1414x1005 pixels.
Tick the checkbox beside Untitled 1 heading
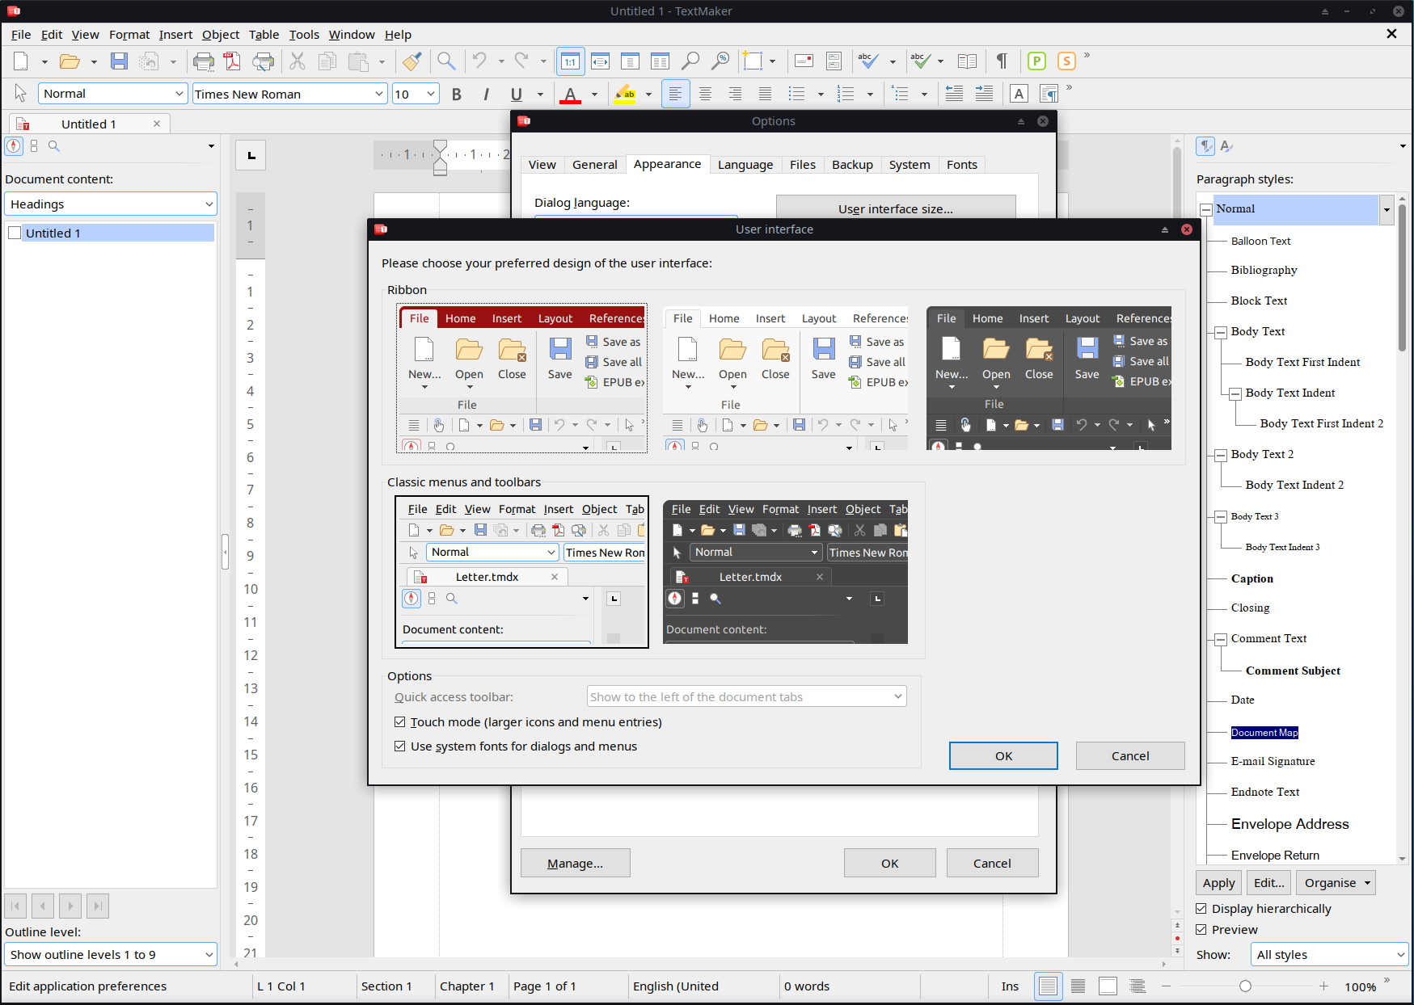14,233
